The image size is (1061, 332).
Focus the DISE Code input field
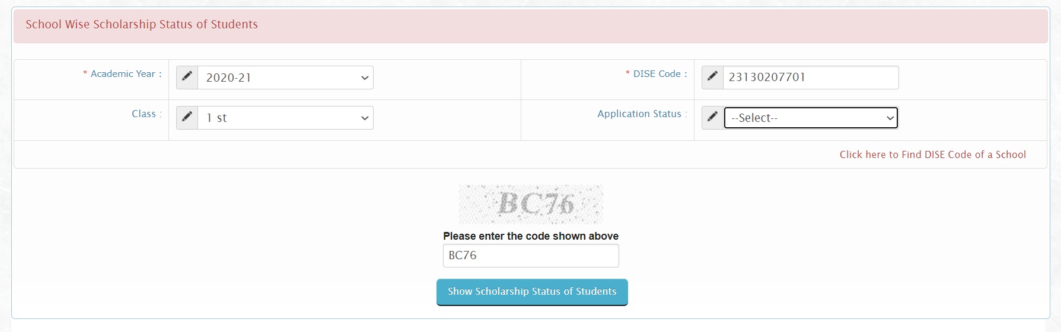(x=810, y=78)
